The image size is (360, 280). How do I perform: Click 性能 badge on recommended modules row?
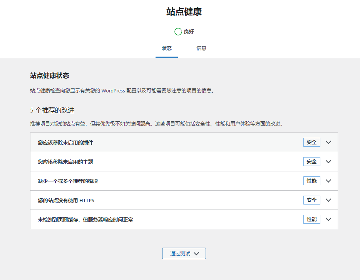pyautogui.click(x=311, y=181)
